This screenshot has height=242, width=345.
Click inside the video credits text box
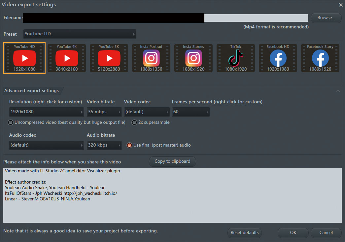pos(172,195)
